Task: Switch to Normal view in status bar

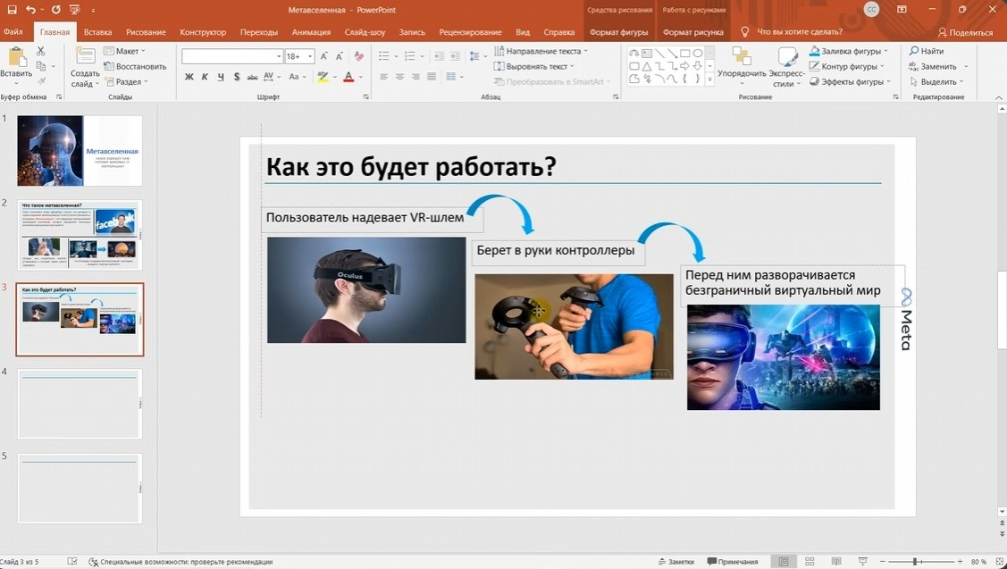Action: click(784, 561)
